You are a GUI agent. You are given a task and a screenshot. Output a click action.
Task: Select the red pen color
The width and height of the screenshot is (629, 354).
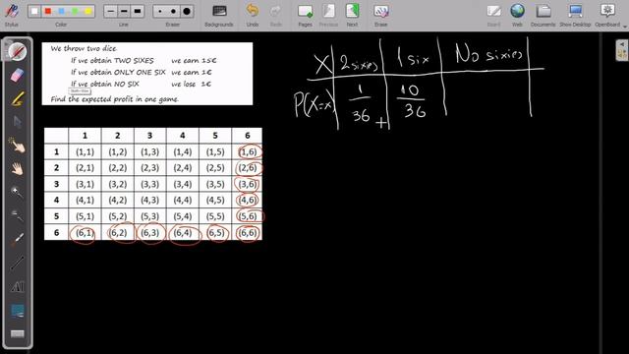pos(48,11)
